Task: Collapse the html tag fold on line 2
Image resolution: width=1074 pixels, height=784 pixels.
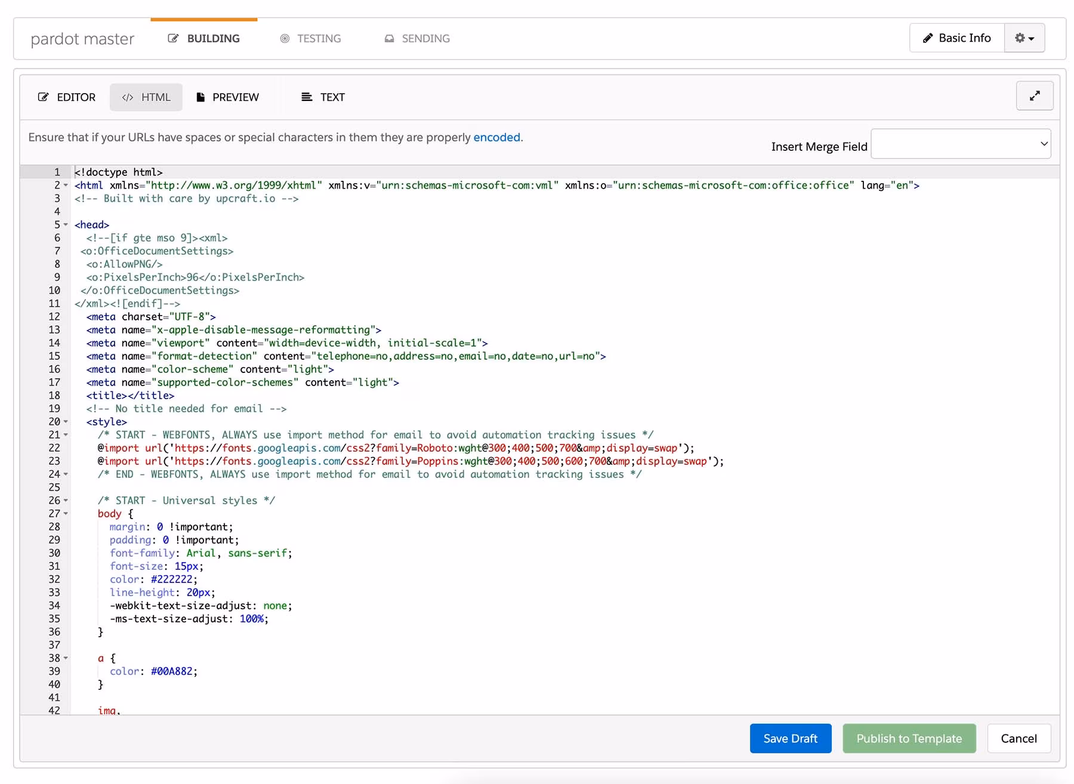Action: (66, 186)
